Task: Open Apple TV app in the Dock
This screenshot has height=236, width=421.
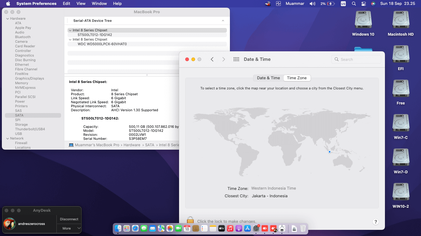Action: 222,228
